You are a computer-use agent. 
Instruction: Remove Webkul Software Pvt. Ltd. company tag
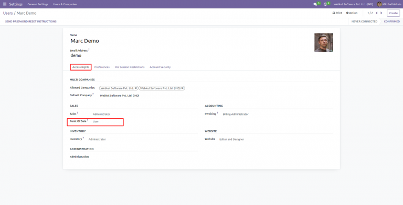click(136, 88)
